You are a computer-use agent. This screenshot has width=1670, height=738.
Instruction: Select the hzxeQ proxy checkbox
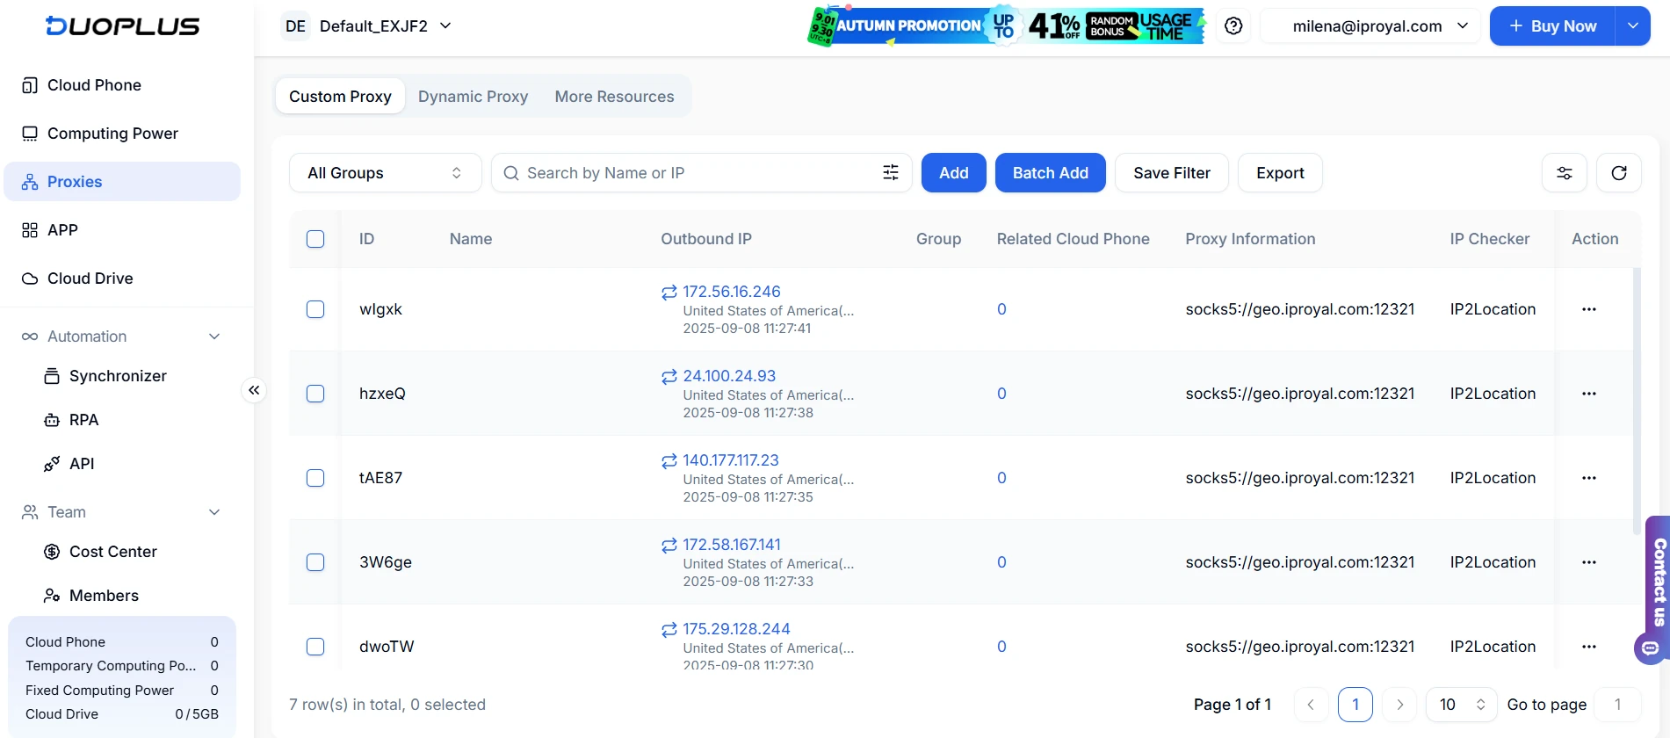pos(315,394)
